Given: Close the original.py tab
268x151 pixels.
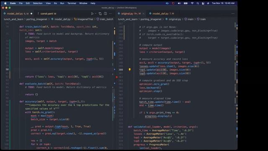Looking at the screenshot, I should point(143,13).
